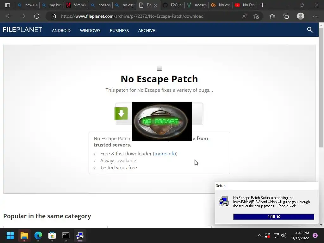Switch to the 'noesca' tab after E2Guar

tap(197, 5)
